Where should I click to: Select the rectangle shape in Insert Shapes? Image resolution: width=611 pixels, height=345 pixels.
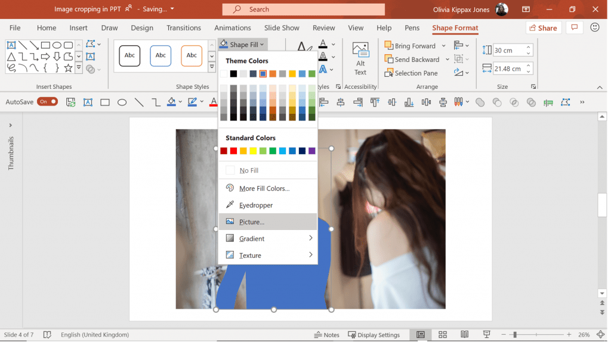click(x=45, y=45)
